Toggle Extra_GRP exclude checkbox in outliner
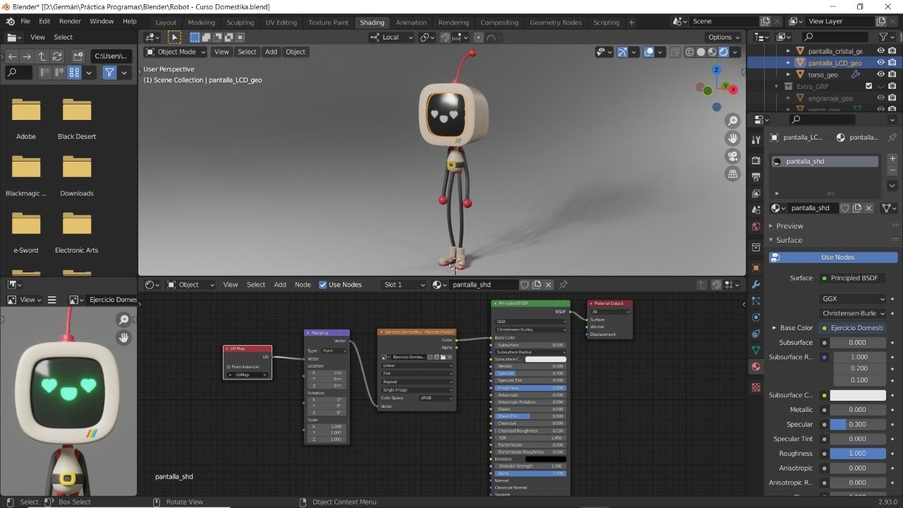This screenshot has height=508, width=903. click(x=868, y=86)
